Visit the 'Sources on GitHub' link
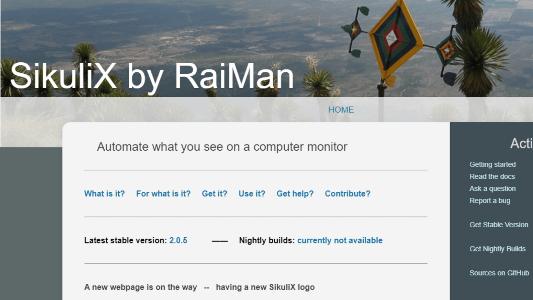This screenshot has height=300, width=533. point(499,273)
